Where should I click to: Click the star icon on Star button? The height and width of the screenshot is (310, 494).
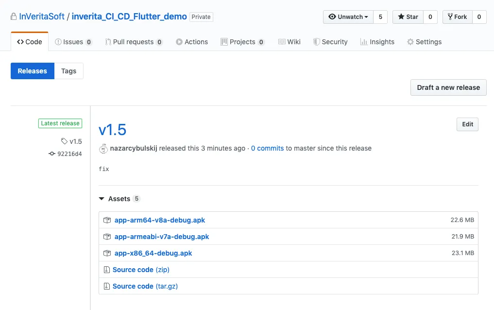(401, 17)
